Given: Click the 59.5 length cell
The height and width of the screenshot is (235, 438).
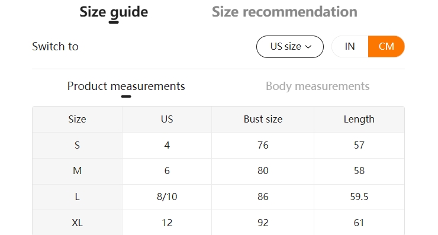Looking at the screenshot, I should click(359, 197).
